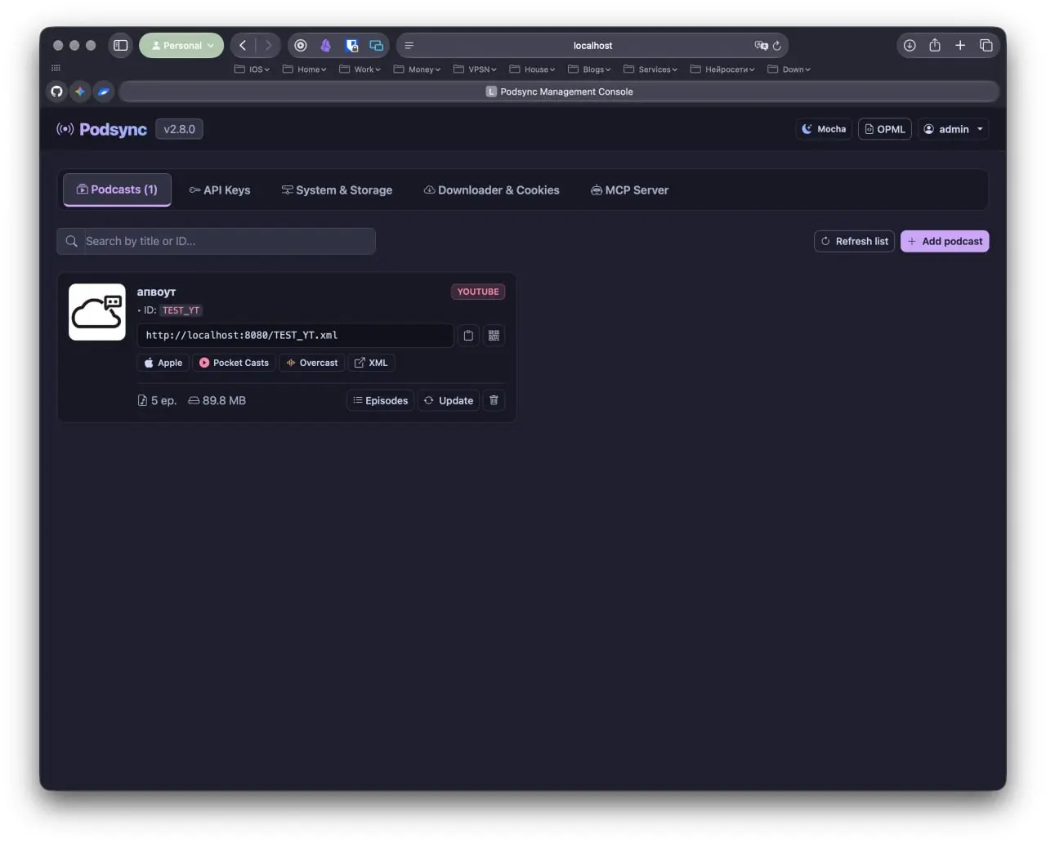
Task: Open the admin user dropdown
Action: tap(954, 129)
